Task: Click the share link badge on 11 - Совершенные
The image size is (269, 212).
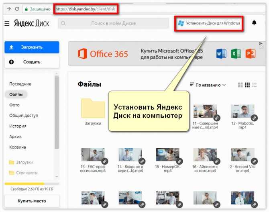Action: tap(217, 118)
